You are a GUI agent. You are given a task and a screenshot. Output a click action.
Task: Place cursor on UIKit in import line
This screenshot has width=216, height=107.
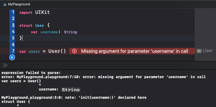pyautogui.click(x=42, y=12)
